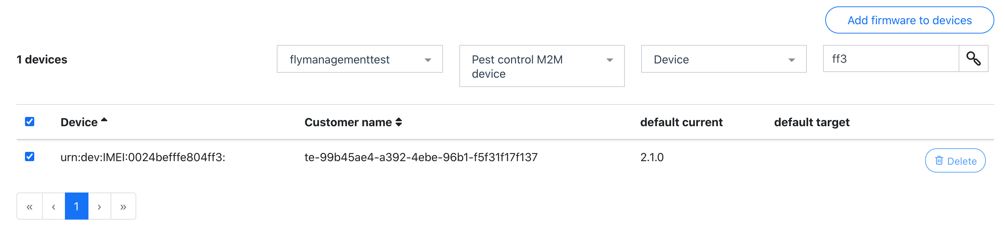1005x236 pixels.
Task: Click the search field containing ff3
Action: point(891,58)
